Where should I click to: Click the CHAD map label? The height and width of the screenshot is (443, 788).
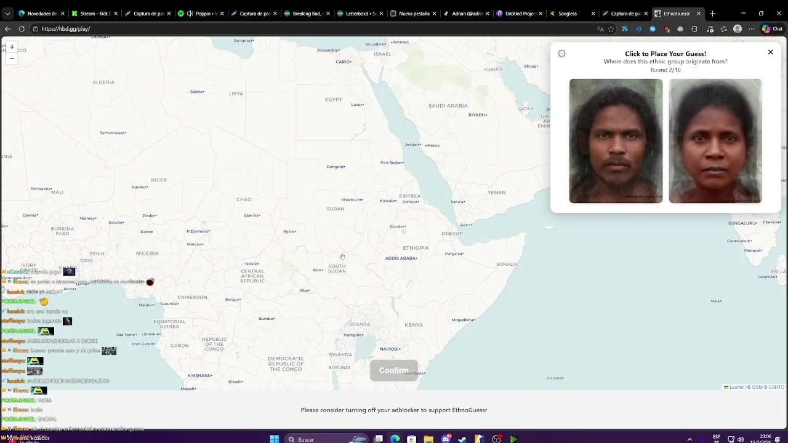point(244,199)
